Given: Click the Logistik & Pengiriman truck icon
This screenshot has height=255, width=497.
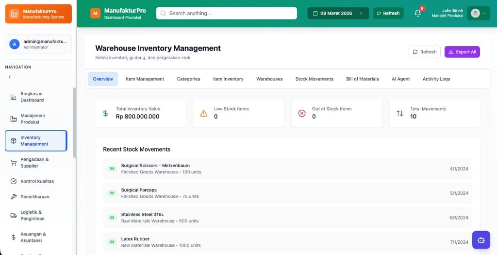Looking at the screenshot, I should coord(13,215).
